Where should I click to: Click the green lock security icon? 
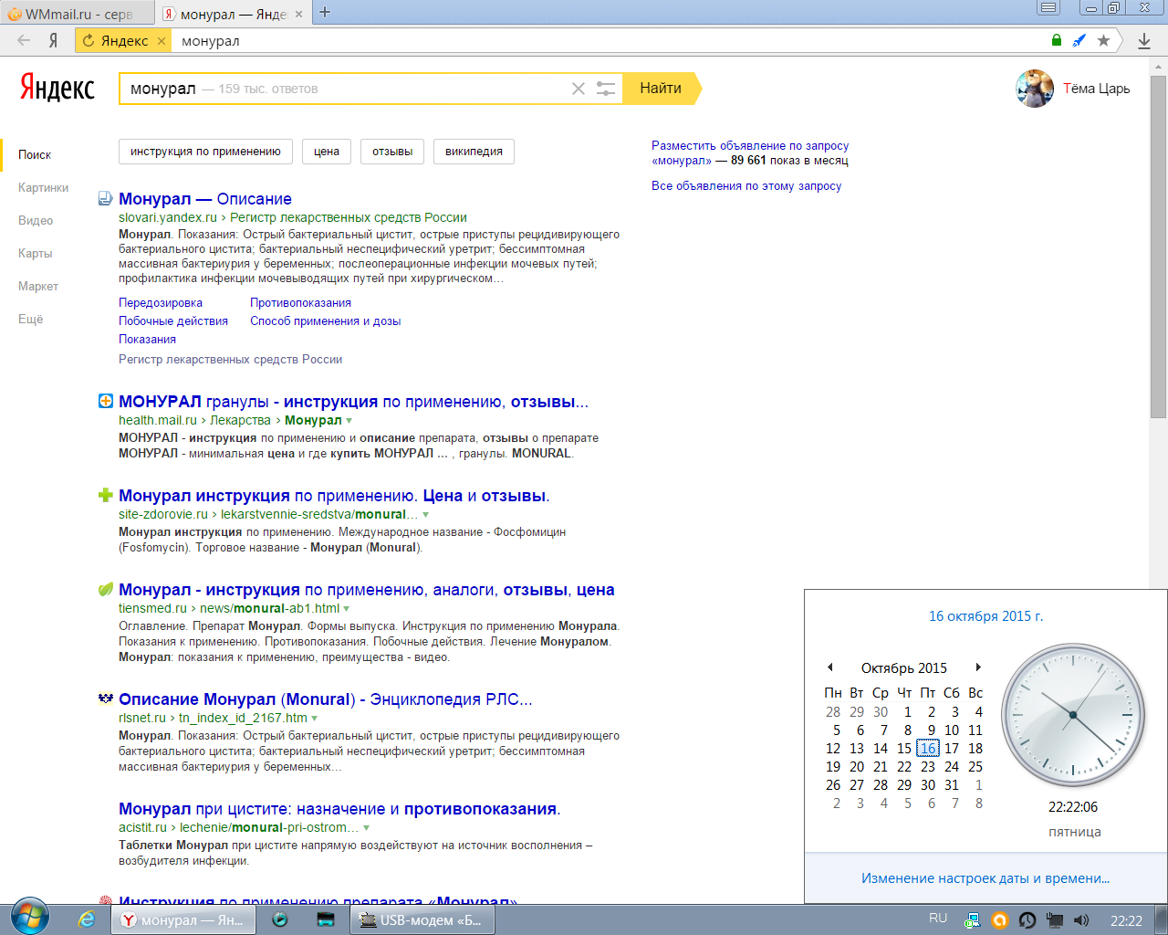point(1057,40)
